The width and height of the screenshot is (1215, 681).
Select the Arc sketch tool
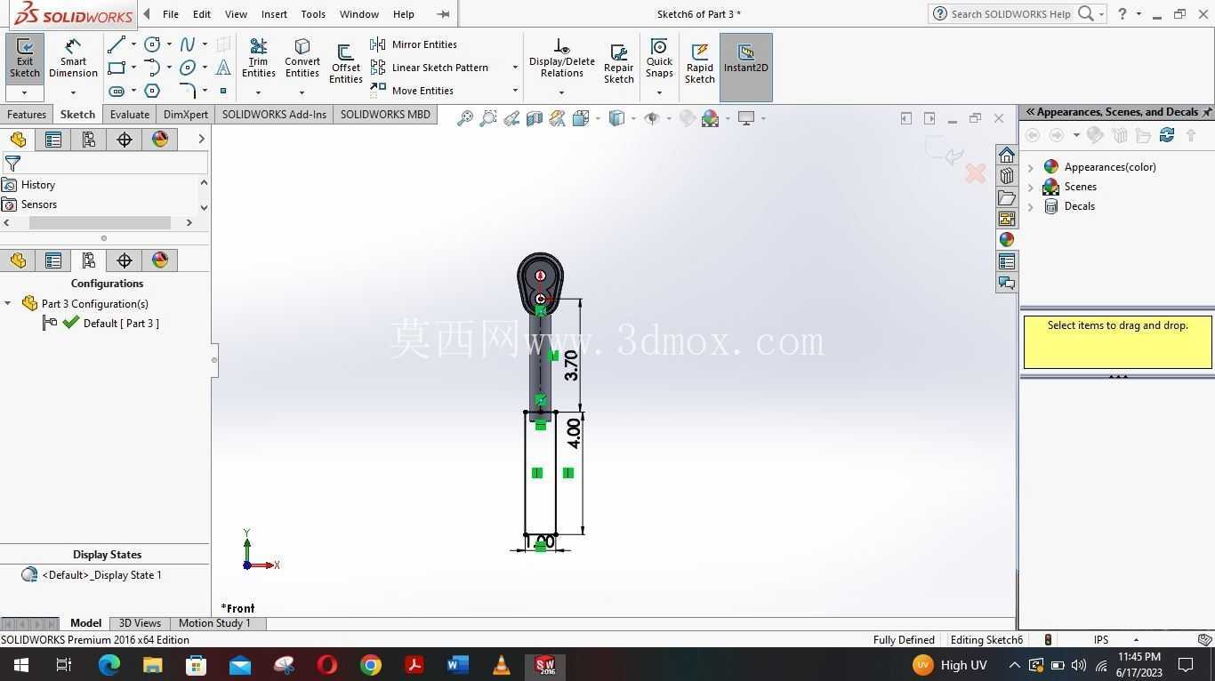152,68
